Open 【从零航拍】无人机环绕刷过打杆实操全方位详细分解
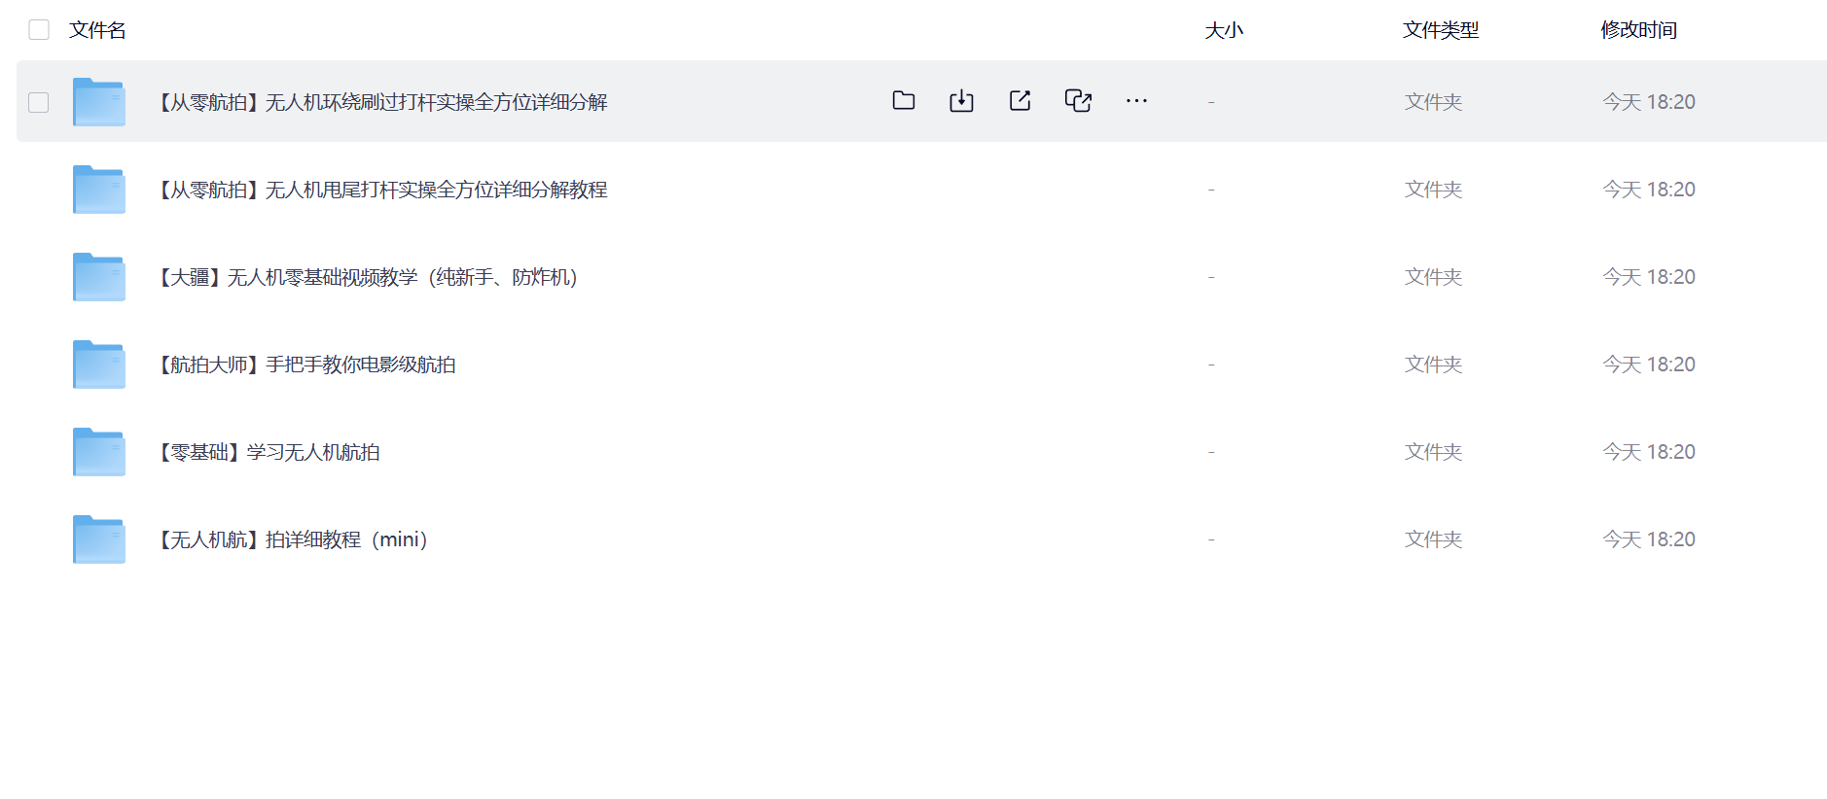1827x799 pixels. point(382,102)
